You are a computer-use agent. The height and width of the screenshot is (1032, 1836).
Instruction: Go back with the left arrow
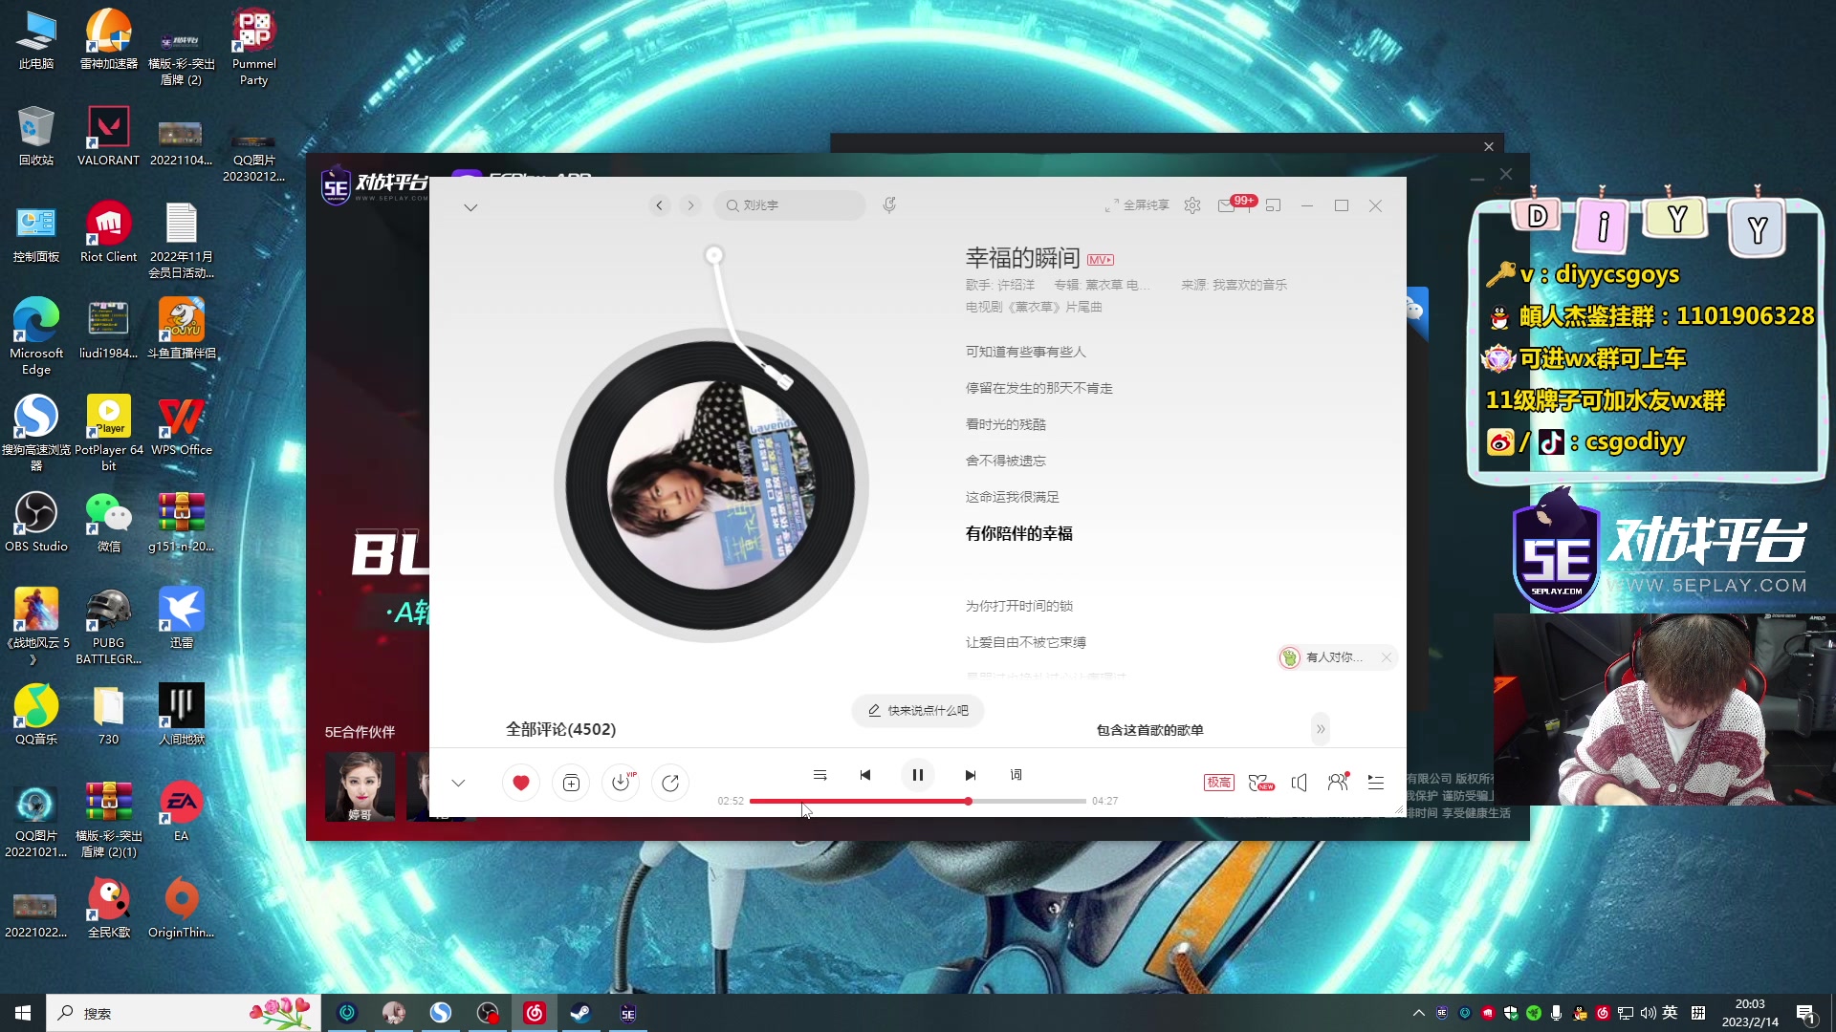[x=659, y=205]
